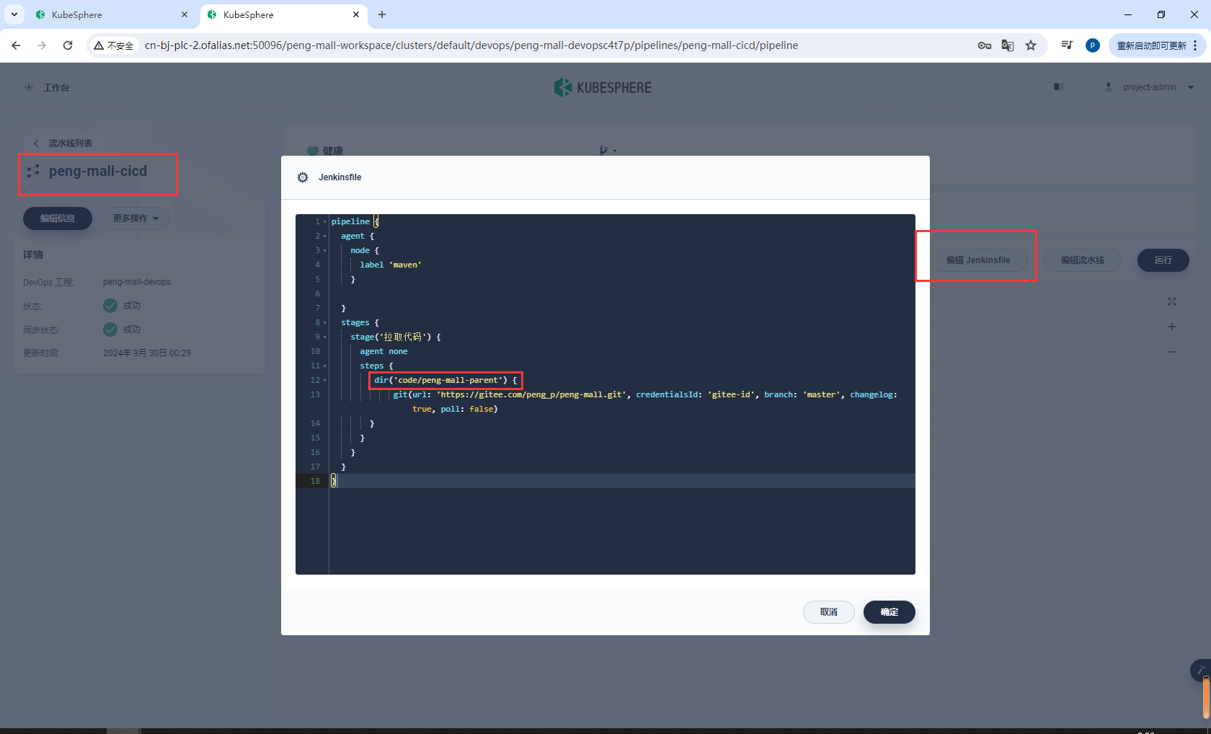Click the 'agent none' code line
Screen dimensions: 1211x734
coord(383,351)
